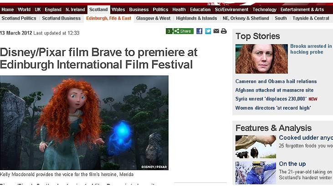Click the 'Features & Analysis' heading

coord(273,128)
